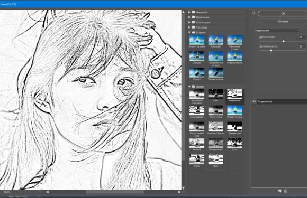The width and height of the screenshot is (307, 198).
Task: Expand the Текстура filter folder
Action: [189, 27]
